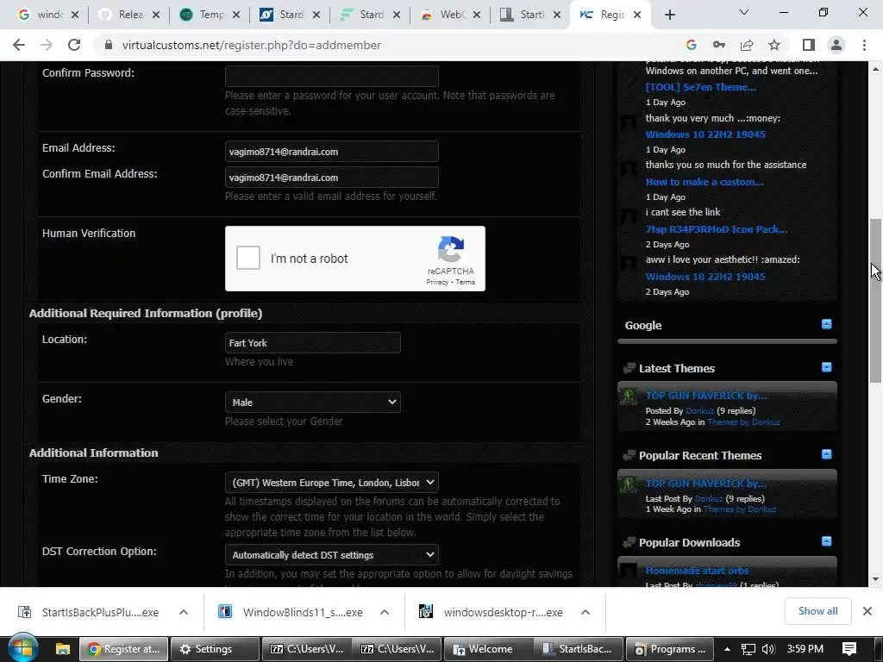883x662 pixels.
Task: Open the 7tsp R34P3RMoD Icon Pack link
Action: [x=717, y=229]
